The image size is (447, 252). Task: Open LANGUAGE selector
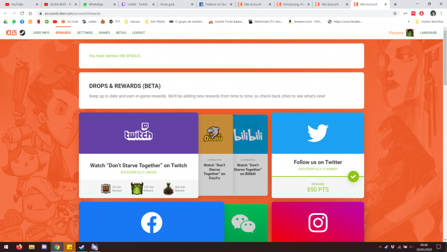tap(428, 33)
